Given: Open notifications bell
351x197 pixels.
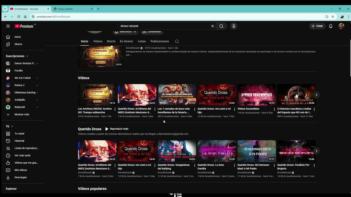Looking at the screenshot, I should [331, 26].
